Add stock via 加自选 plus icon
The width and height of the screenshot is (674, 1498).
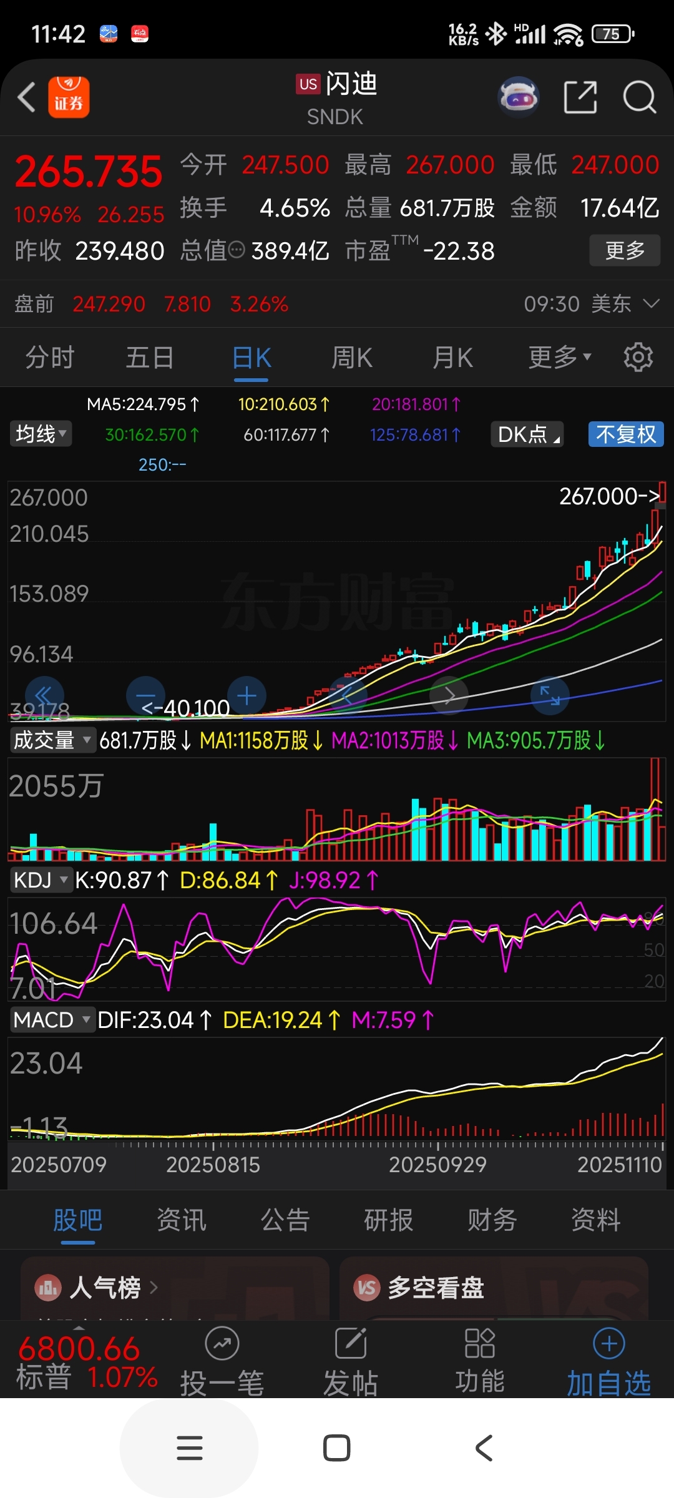tap(609, 1343)
